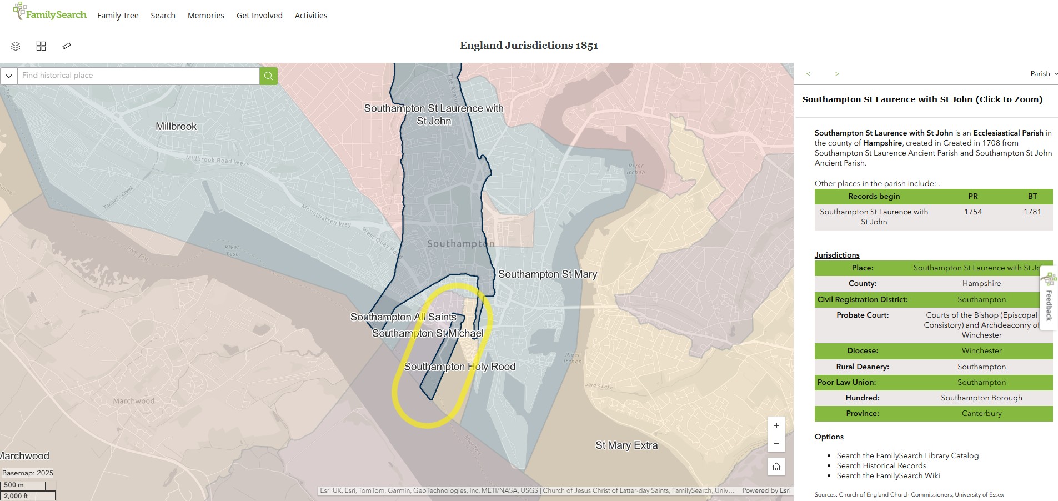Go to previous result arrow
Screen dimensions: 1058x501
pyautogui.click(x=808, y=74)
